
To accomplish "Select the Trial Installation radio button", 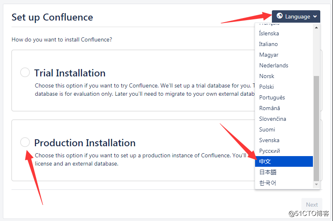I will point(25,72).
